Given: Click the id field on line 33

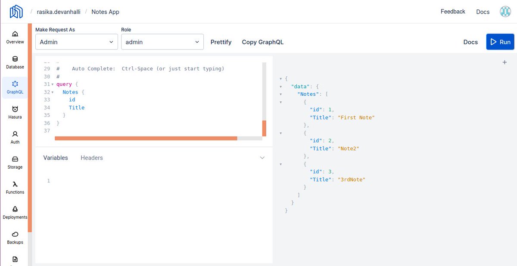Looking at the screenshot, I should [x=72, y=100].
